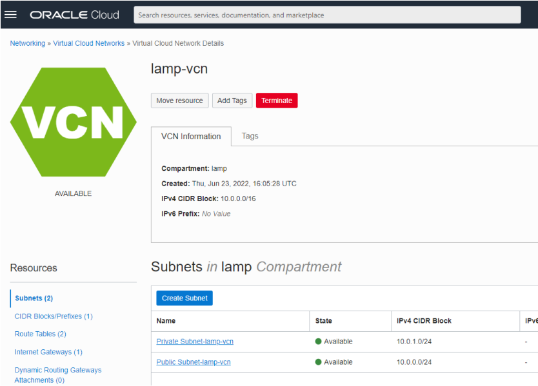Open CIDR Blocks/Prefixes resource list
The width and height of the screenshot is (538, 386).
pos(54,316)
